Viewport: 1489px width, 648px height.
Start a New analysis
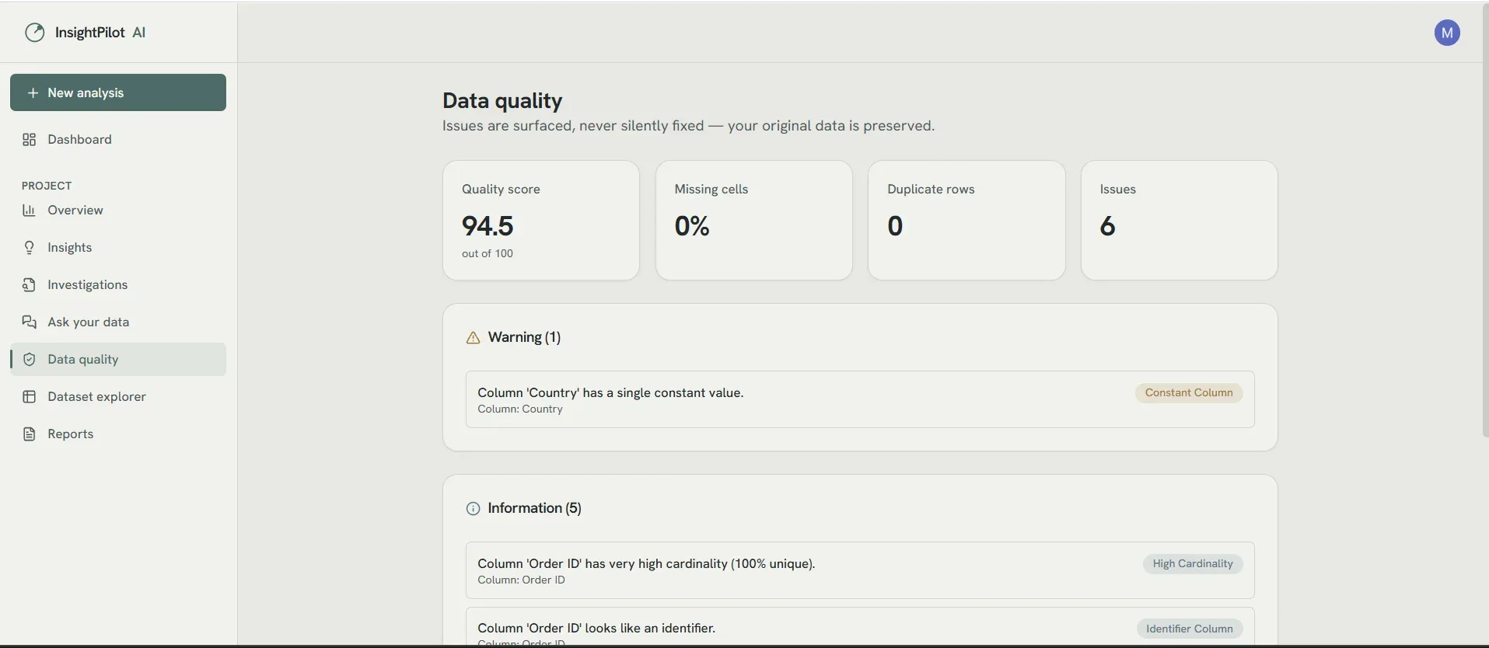click(118, 92)
